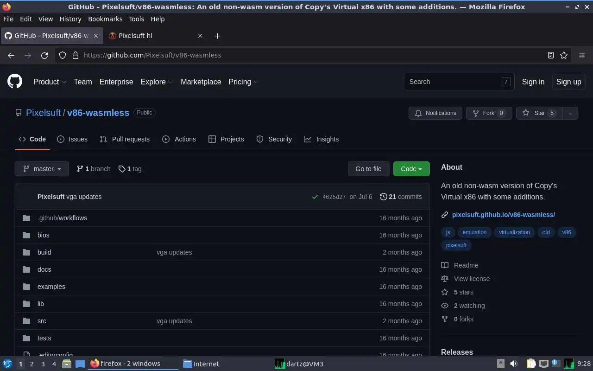Click the GitHub search field
This screenshot has width=593, height=371.
click(x=459, y=82)
